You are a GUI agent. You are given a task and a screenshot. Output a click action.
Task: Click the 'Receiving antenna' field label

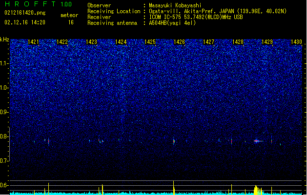[x=112, y=23]
